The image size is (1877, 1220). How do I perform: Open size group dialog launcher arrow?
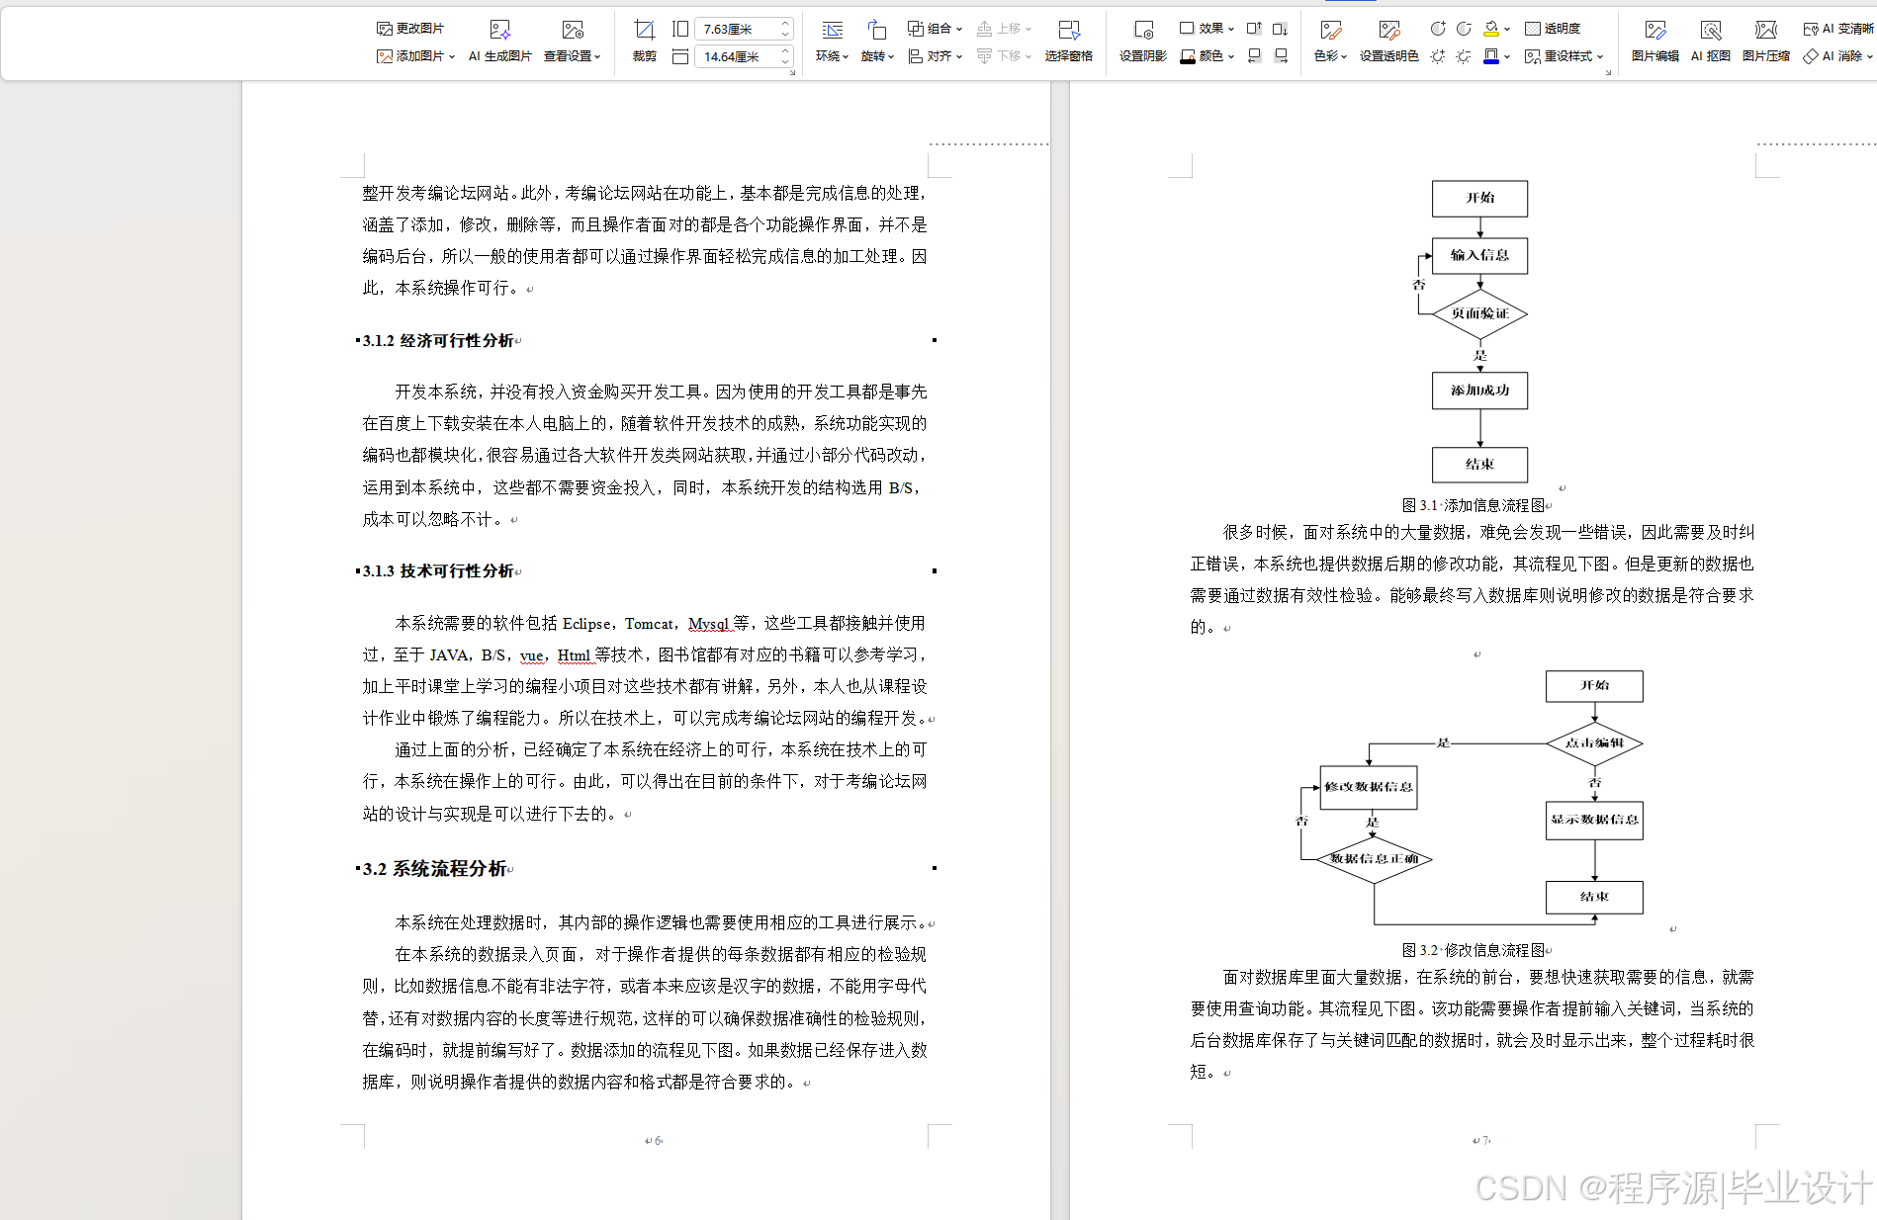point(792,72)
